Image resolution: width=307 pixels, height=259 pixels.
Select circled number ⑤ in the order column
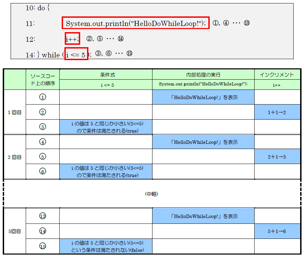coord(42,156)
